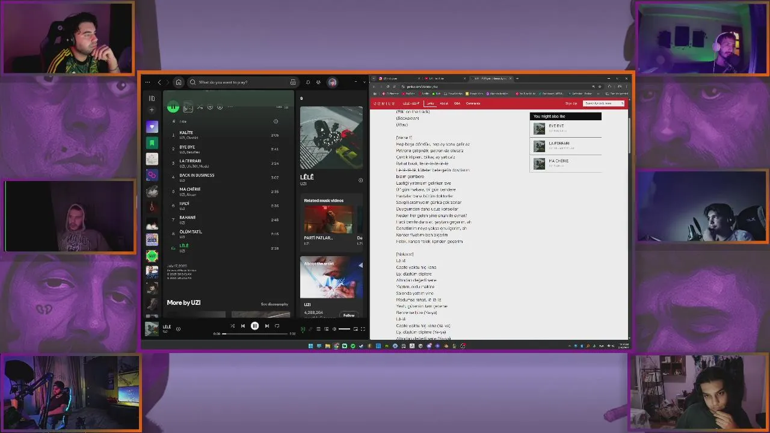Viewport: 770px width, 433px height.
Task: Skip to previous track
Action: click(x=243, y=326)
